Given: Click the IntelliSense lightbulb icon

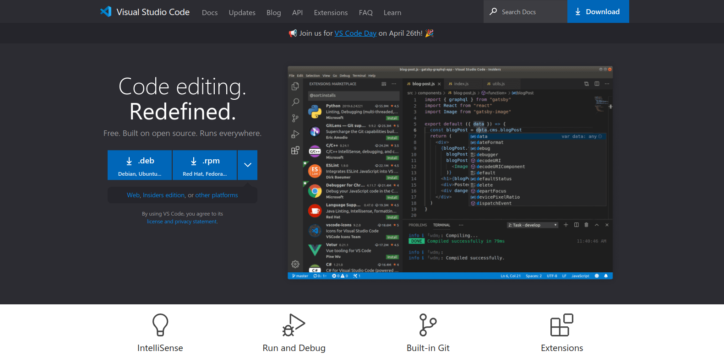Looking at the screenshot, I should pyautogui.click(x=160, y=325).
